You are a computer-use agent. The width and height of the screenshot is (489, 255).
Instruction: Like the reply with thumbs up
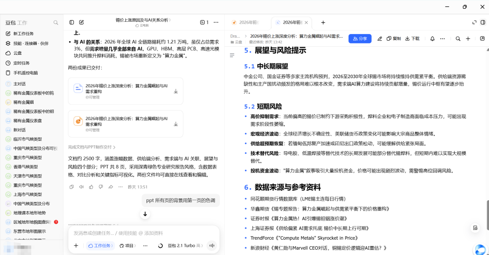pos(91,187)
